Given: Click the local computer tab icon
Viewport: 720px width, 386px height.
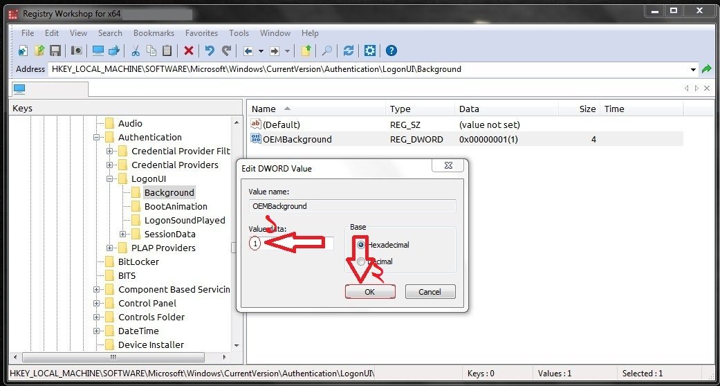Looking at the screenshot, I should (19, 89).
